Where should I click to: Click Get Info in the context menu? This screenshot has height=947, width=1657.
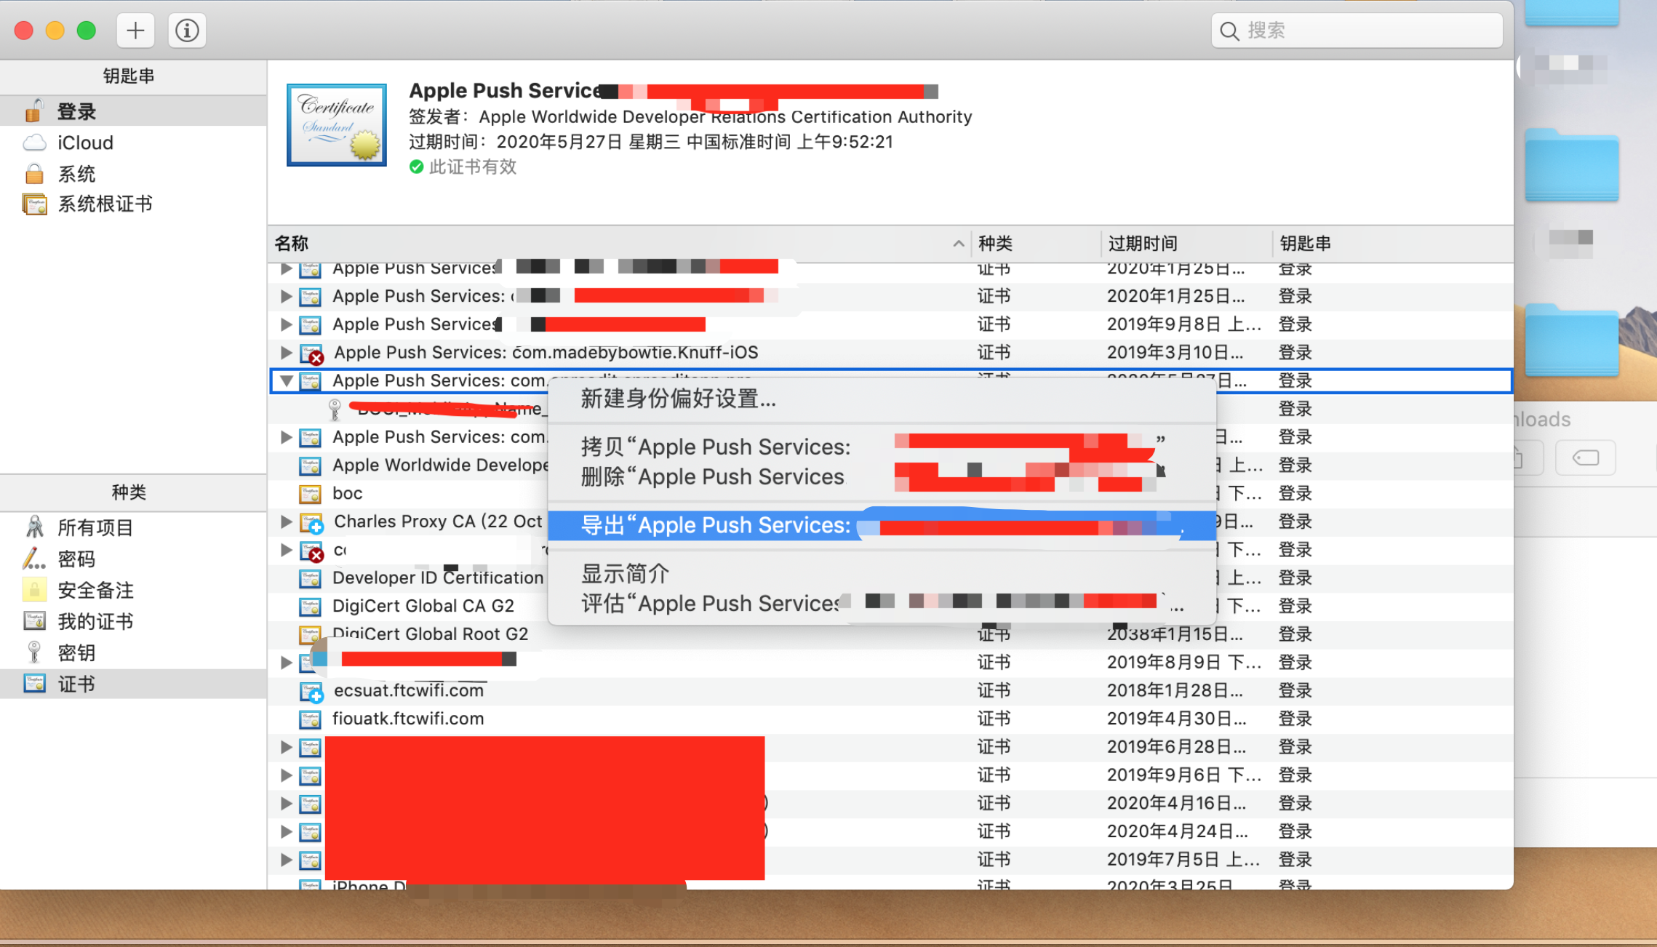pos(625,574)
